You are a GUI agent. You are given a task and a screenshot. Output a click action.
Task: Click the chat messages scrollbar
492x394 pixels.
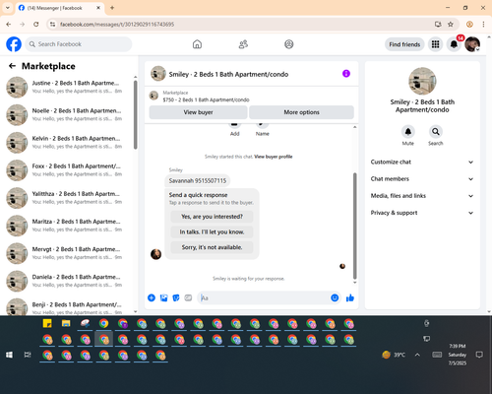(354, 226)
